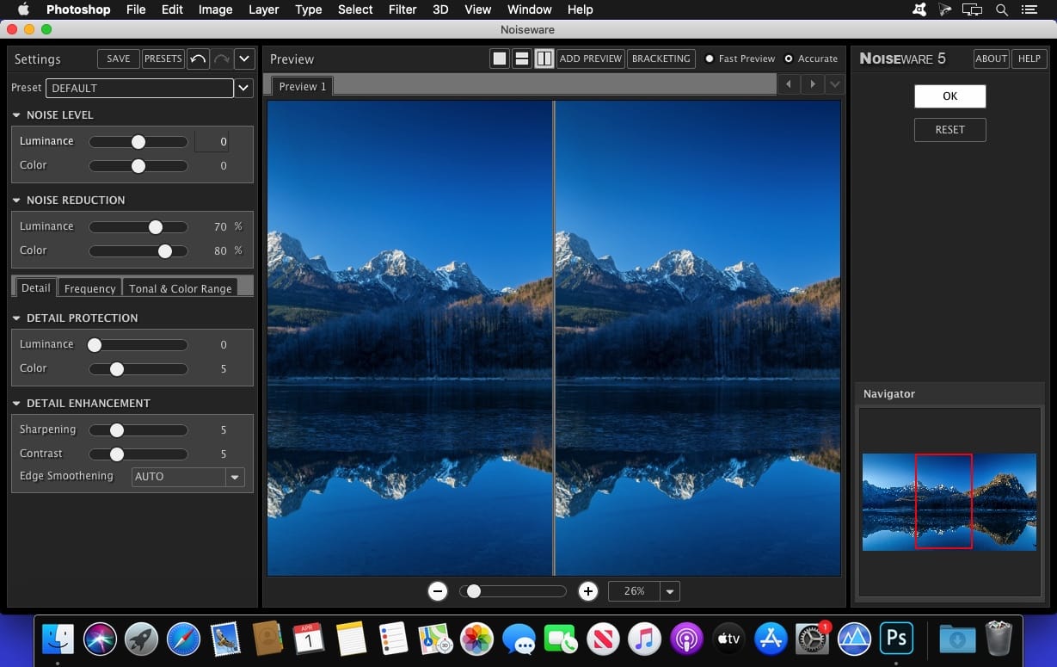This screenshot has height=667, width=1057.
Task: Open the Tonal & Color Range tab
Action: [181, 288]
